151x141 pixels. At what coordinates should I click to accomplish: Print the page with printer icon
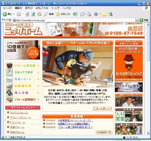89,14
